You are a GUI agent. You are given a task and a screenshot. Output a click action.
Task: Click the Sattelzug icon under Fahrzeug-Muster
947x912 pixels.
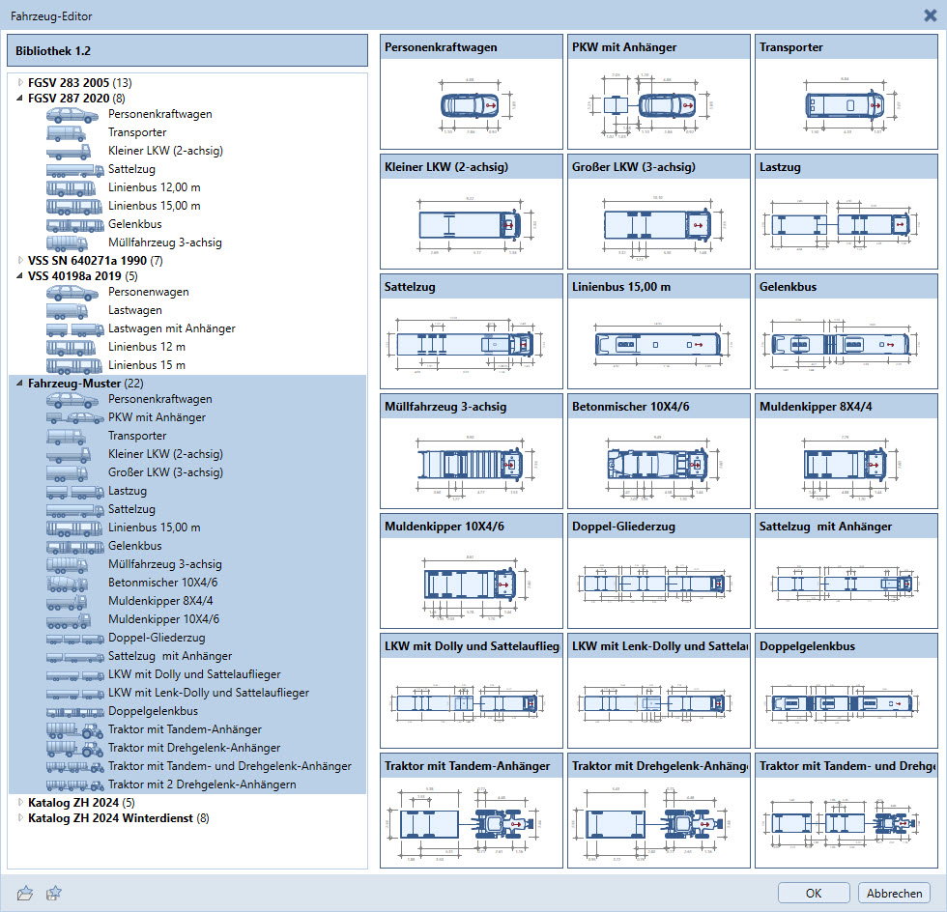point(73,509)
